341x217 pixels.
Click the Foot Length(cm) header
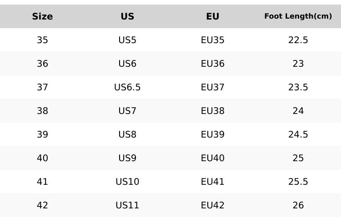point(298,17)
